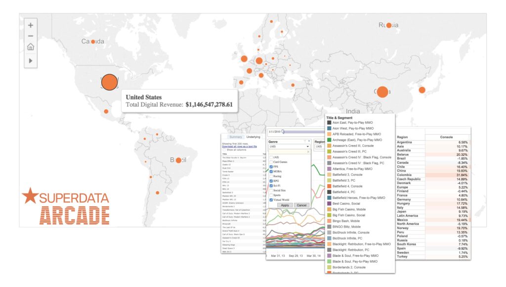The image size is (506, 287).
Task: Switch to the Summary tab
Action: (236, 137)
